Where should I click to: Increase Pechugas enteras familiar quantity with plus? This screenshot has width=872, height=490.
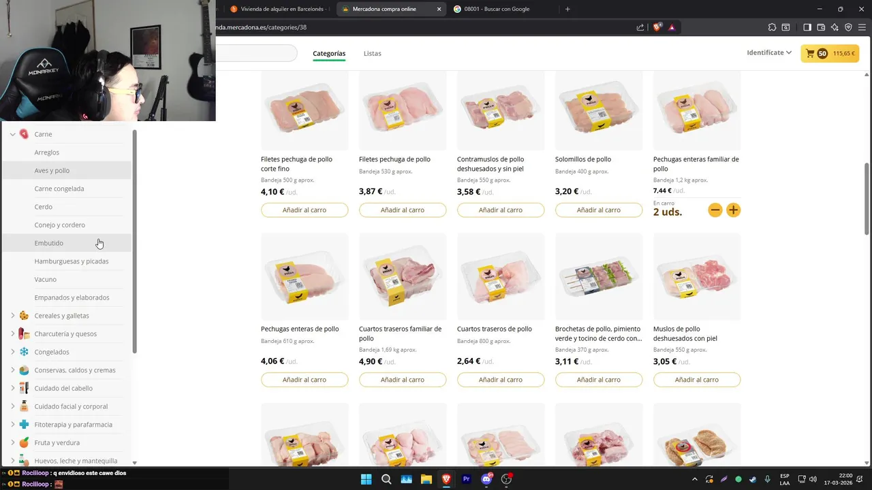(733, 210)
